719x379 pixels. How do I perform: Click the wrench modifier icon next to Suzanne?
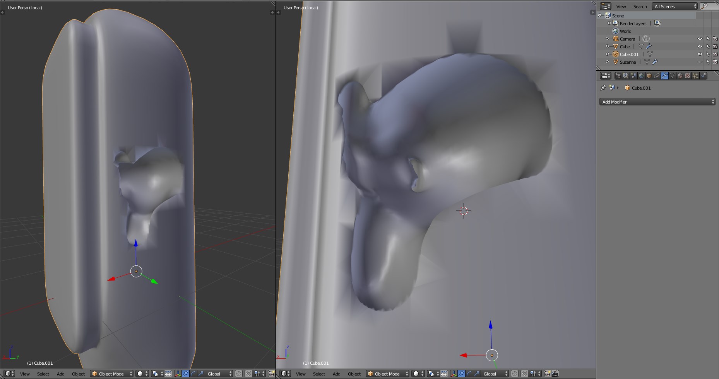[x=655, y=62]
